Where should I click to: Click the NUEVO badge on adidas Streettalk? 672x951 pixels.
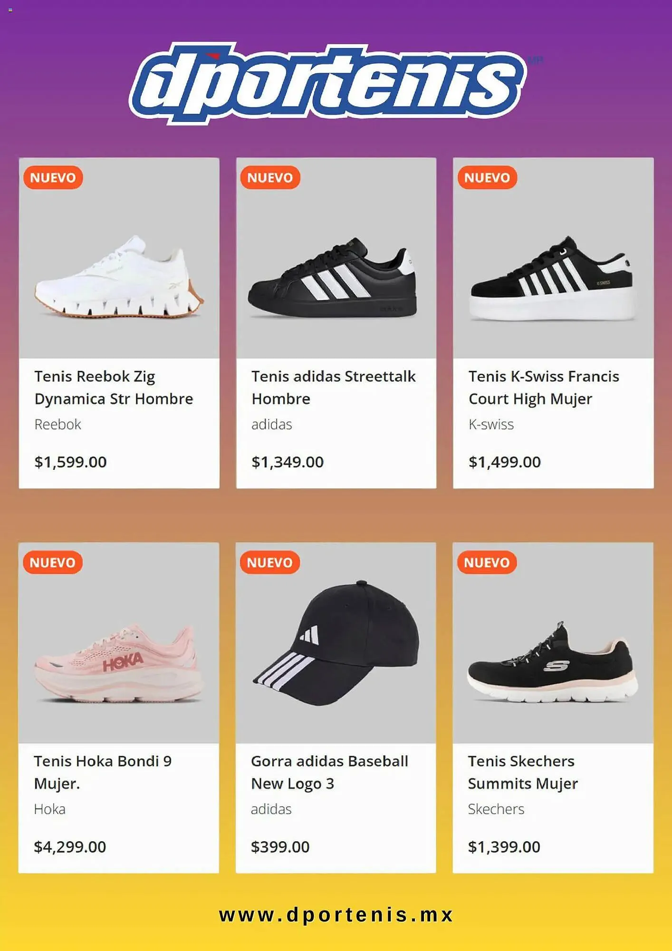270,178
